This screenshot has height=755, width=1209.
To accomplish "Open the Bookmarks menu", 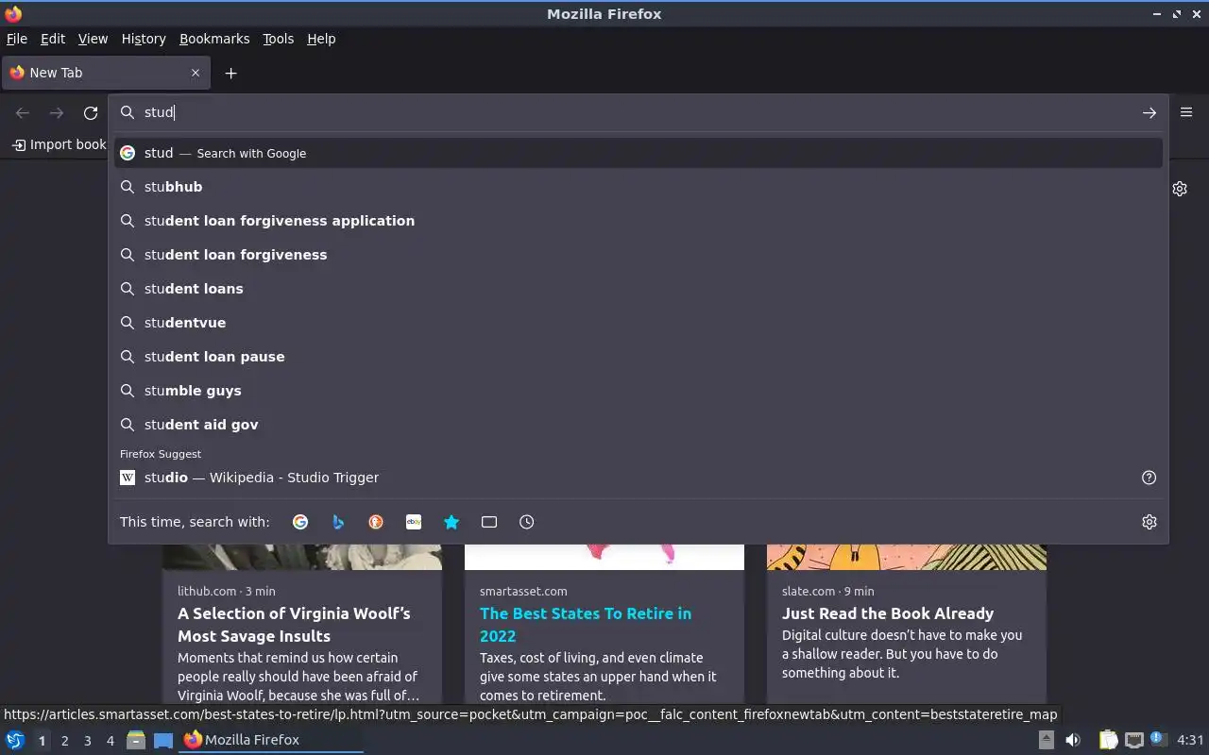I will [x=214, y=39].
